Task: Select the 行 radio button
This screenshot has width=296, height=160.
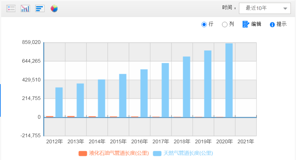Action: (x=204, y=24)
